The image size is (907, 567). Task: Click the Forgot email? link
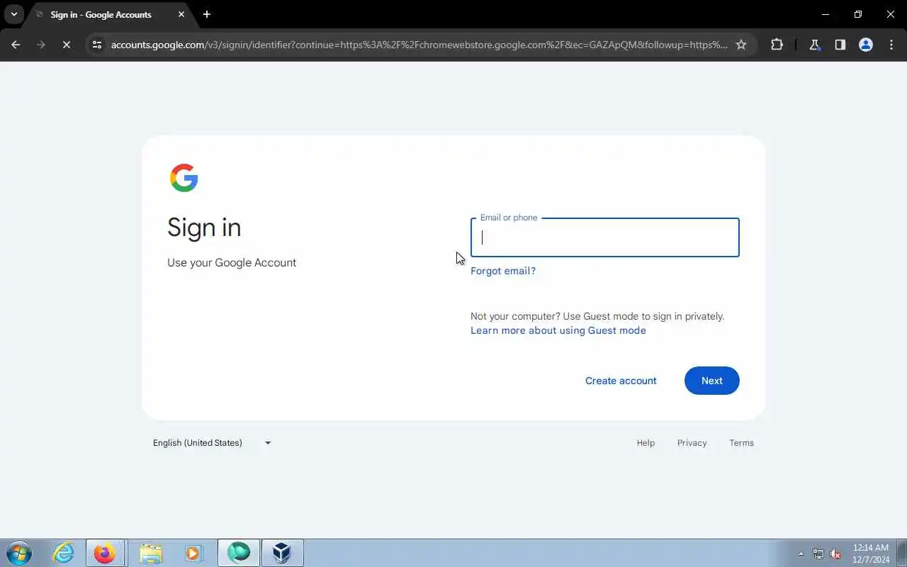tap(503, 271)
